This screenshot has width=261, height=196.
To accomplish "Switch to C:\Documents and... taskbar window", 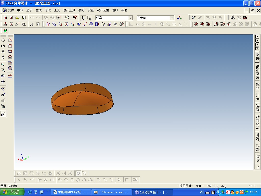I will (x=112, y=192).
